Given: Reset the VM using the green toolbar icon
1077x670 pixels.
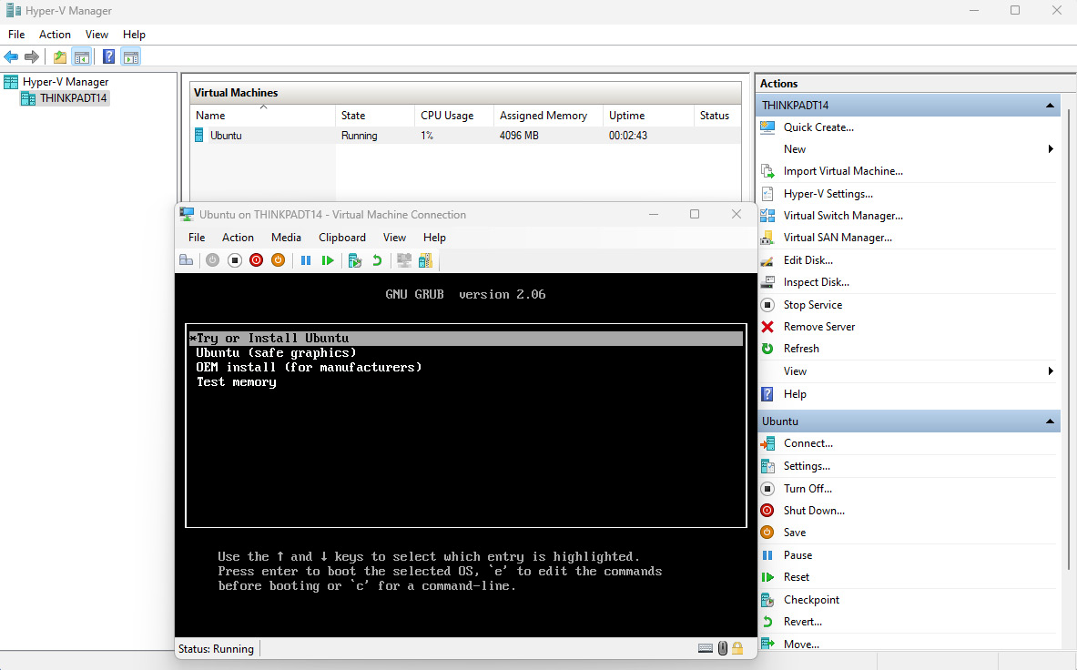Looking at the screenshot, I should coord(328,260).
